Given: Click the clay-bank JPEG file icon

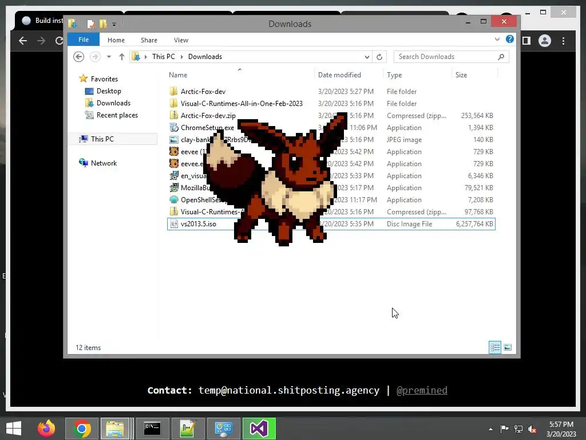Looking at the screenshot, I should pyautogui.click(x=173, y=140).
